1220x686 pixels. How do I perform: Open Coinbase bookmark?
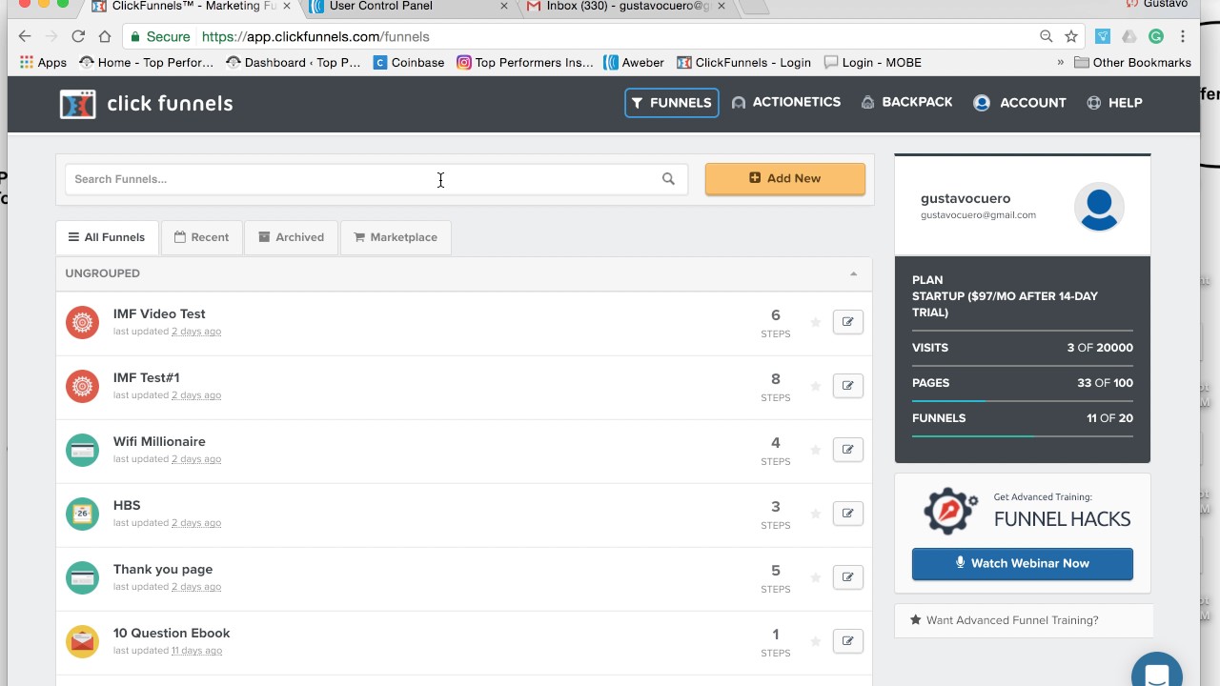(409, 63)
